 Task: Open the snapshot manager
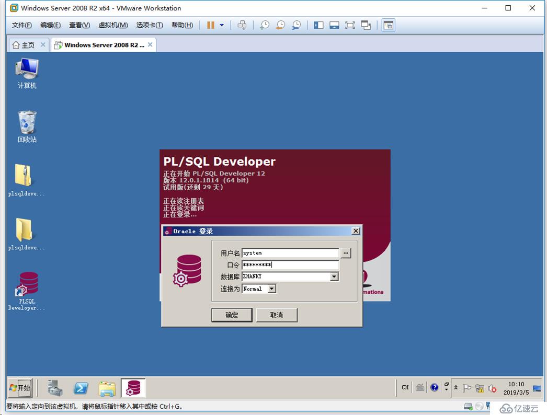[x=296, y=25]
